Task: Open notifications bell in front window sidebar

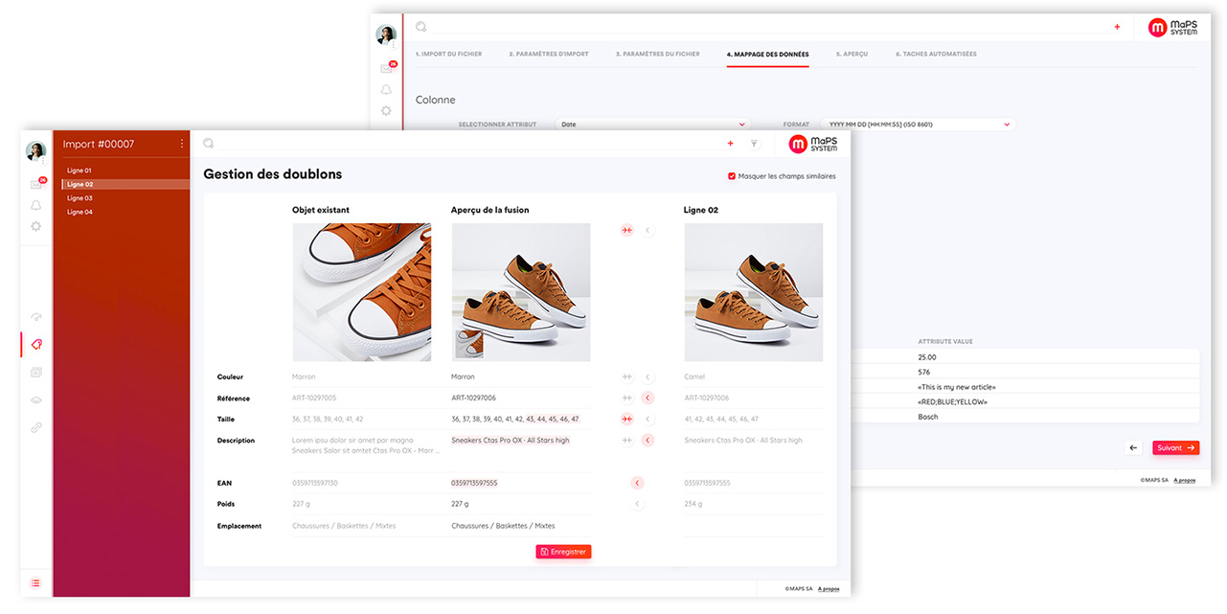Action: point(36,205)
